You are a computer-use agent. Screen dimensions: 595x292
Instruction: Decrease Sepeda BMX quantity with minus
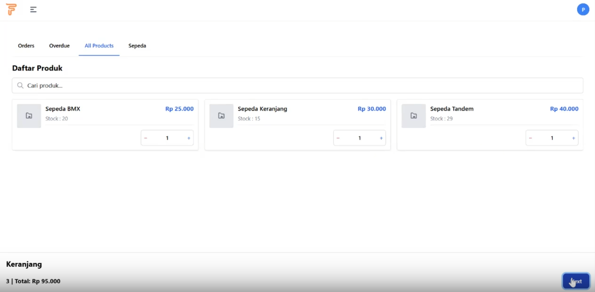coord(146,138)
